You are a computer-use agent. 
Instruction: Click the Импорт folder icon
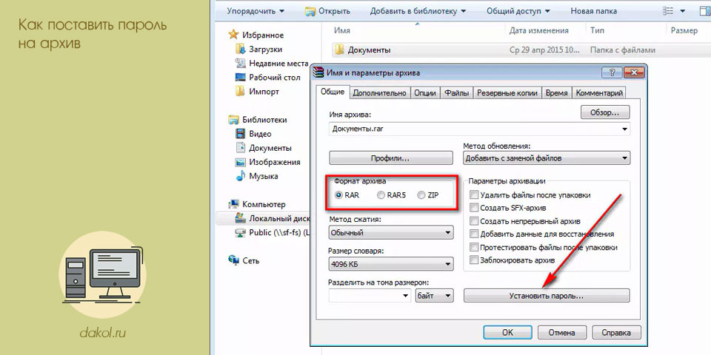point(240,92)
